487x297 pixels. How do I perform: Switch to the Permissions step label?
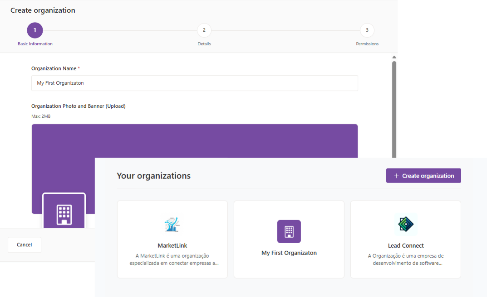(x=367, y=44)
